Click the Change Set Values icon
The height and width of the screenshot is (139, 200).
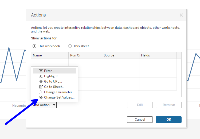coord(41,97)
